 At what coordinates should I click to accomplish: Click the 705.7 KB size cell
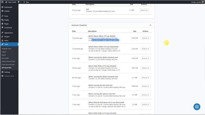[x=135, y=68]
